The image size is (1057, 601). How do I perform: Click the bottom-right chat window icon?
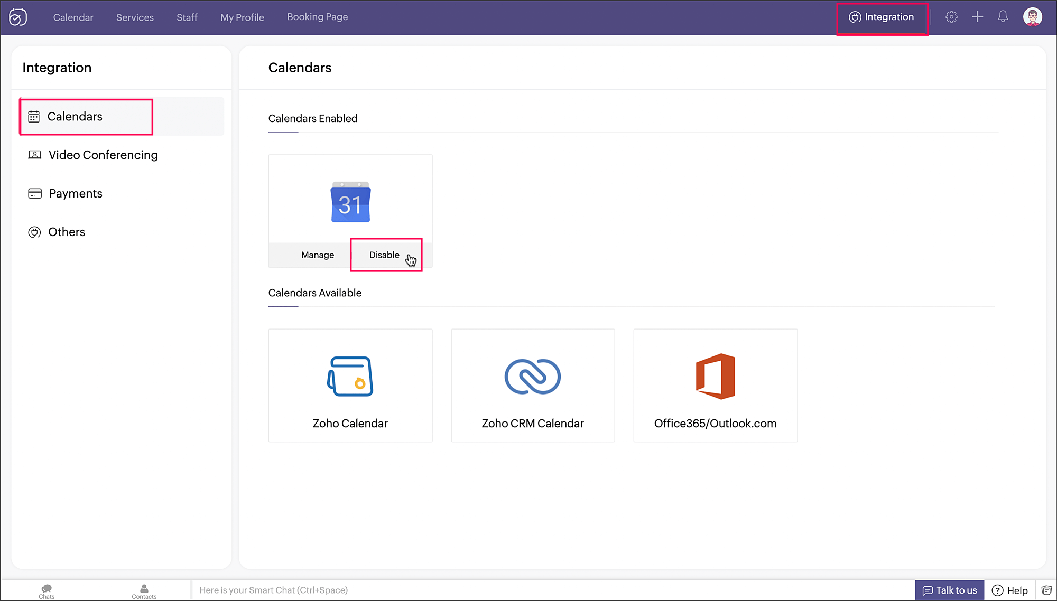click(x=1046, y=590)
